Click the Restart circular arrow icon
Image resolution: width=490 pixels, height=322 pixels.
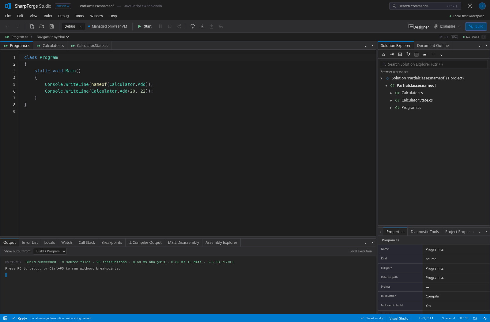coord(179,26)
